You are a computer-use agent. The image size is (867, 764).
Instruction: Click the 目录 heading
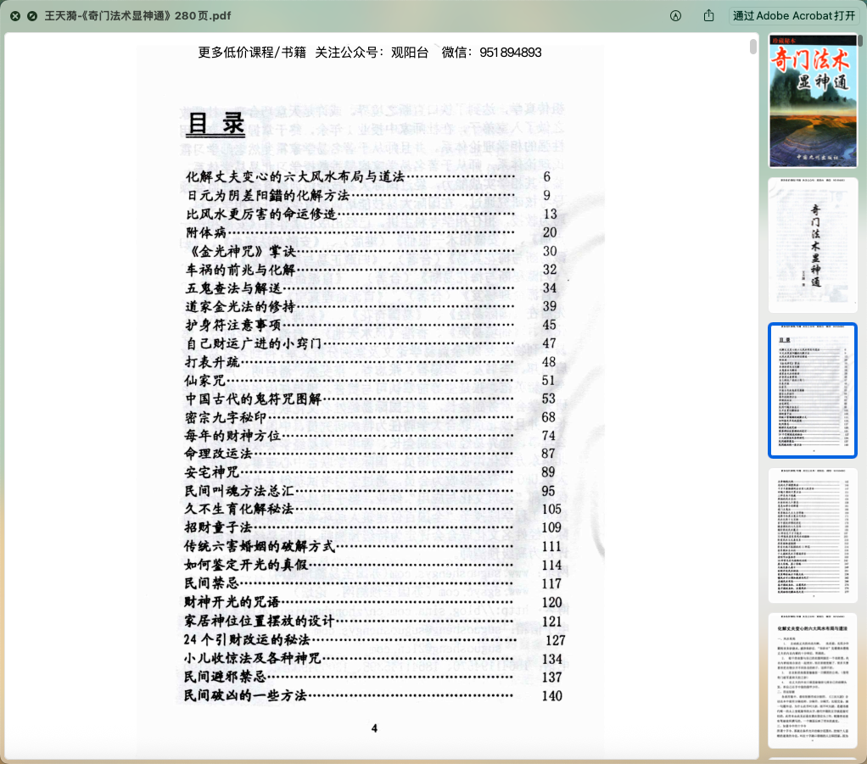coord(215,124)
